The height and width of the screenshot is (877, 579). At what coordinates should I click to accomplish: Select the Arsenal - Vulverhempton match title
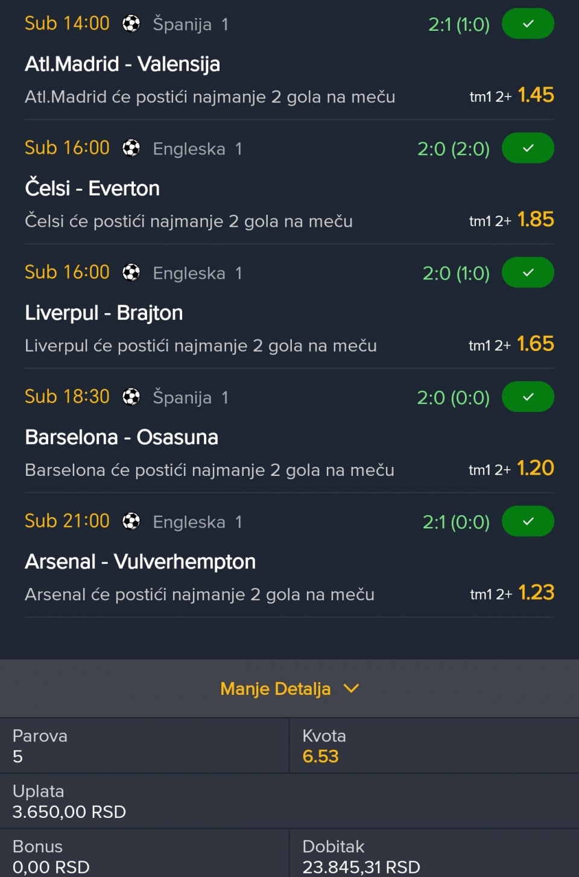point(140,562)
